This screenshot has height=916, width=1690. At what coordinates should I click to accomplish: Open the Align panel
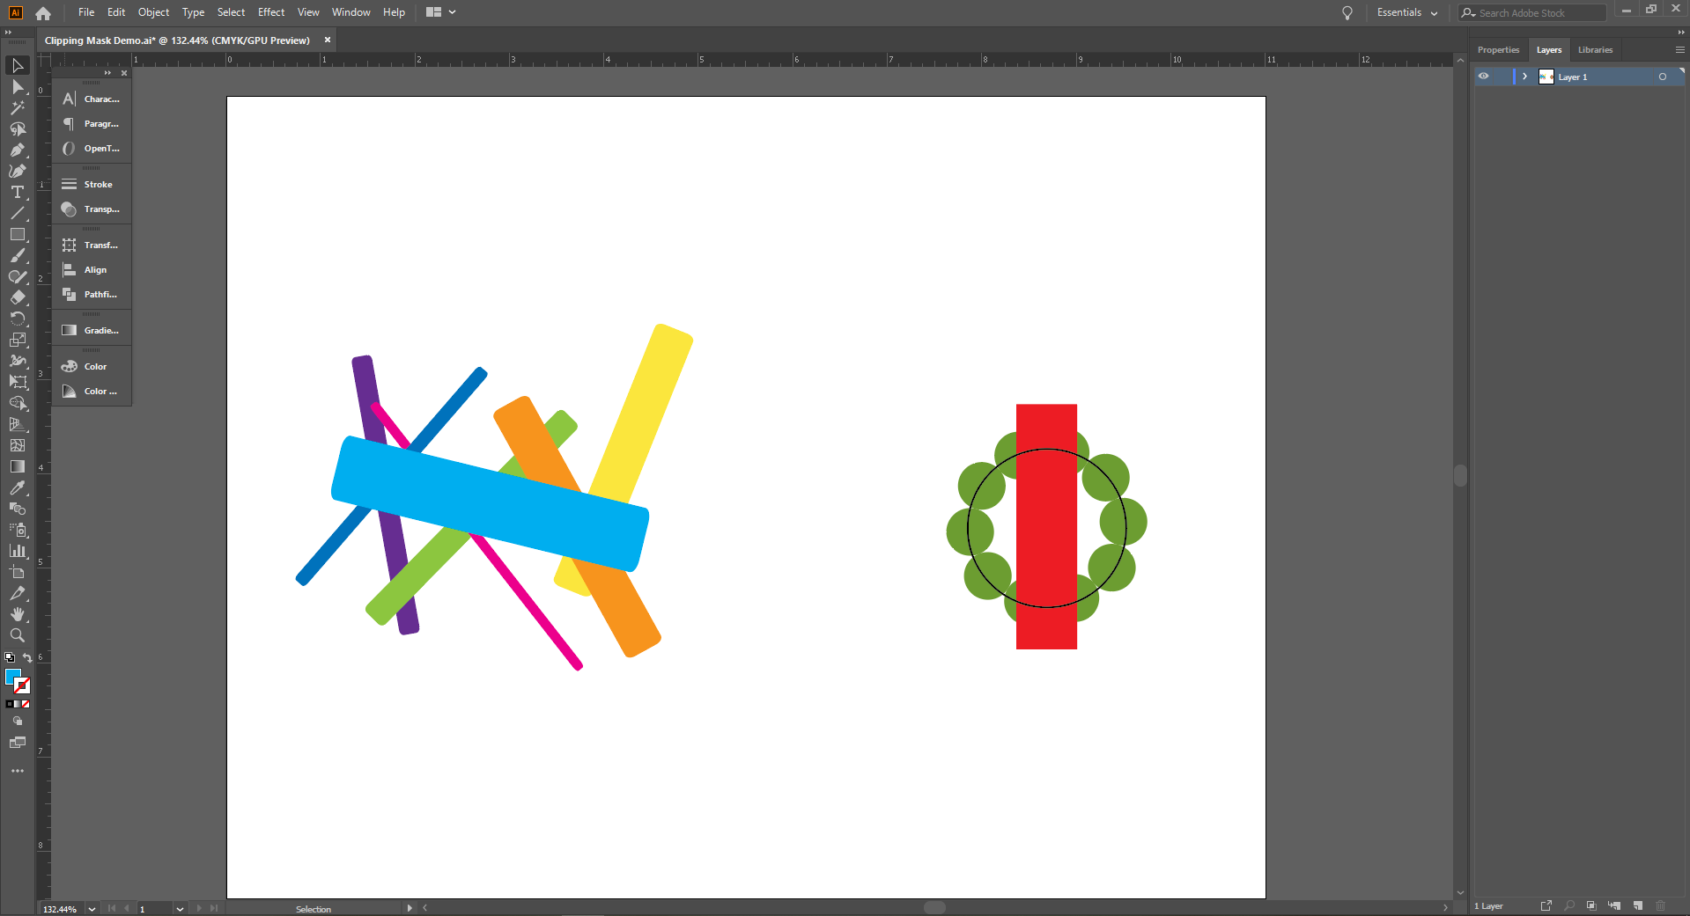(92, 270)
